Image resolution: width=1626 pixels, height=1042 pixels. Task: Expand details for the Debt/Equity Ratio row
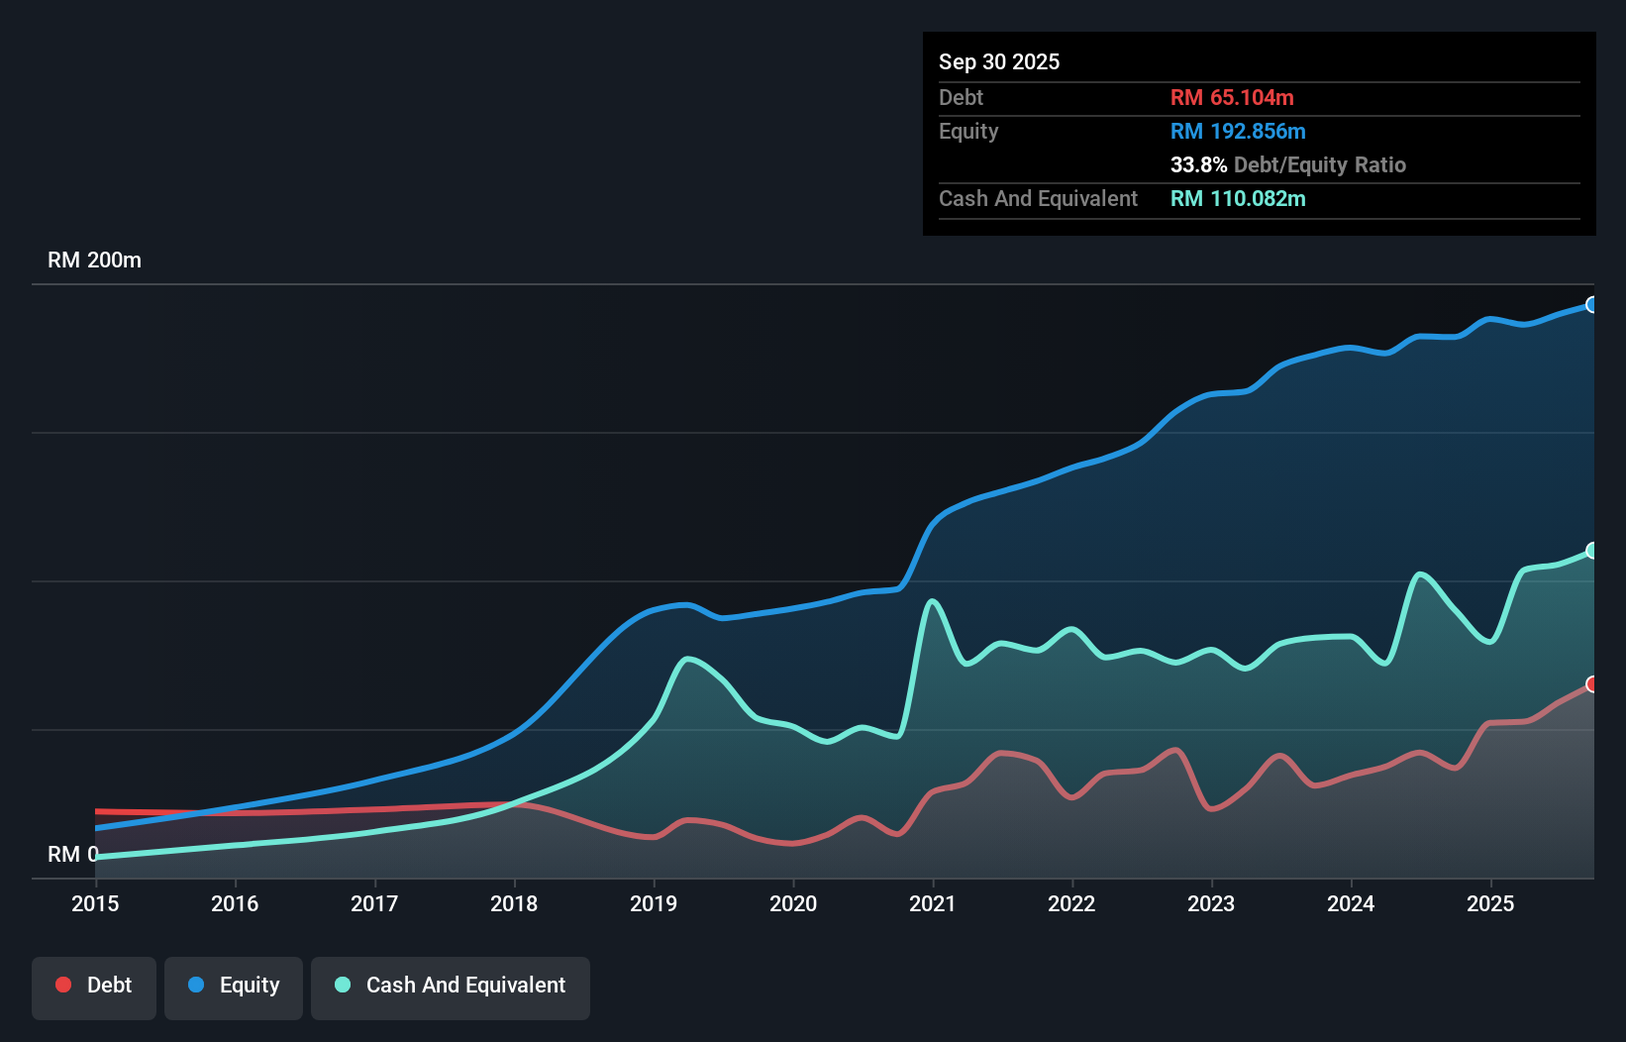pyautogui.click(x=1287, y=164)
